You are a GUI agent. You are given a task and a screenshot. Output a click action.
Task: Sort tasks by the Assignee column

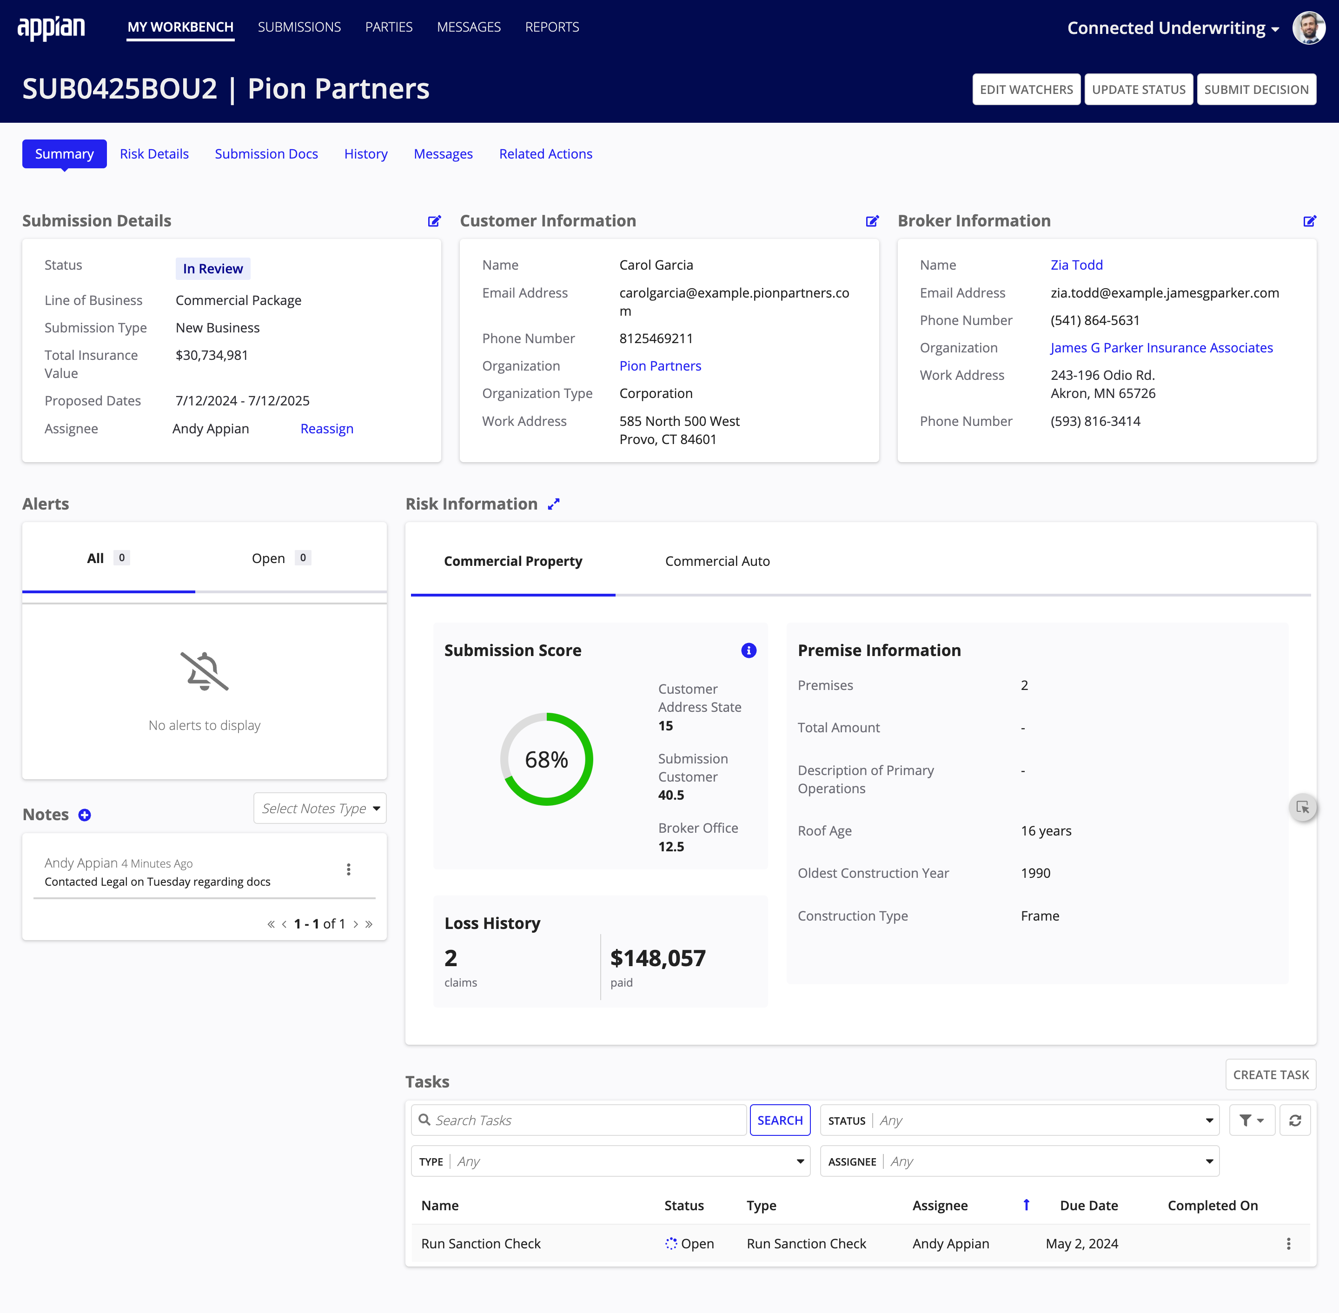940,1206
